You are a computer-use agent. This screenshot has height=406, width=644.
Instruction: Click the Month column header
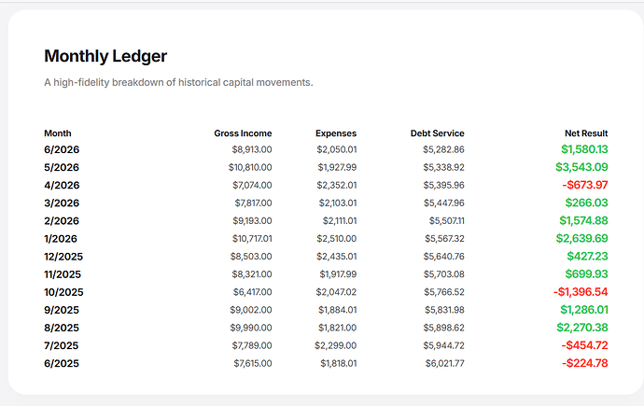coord(58,133)
